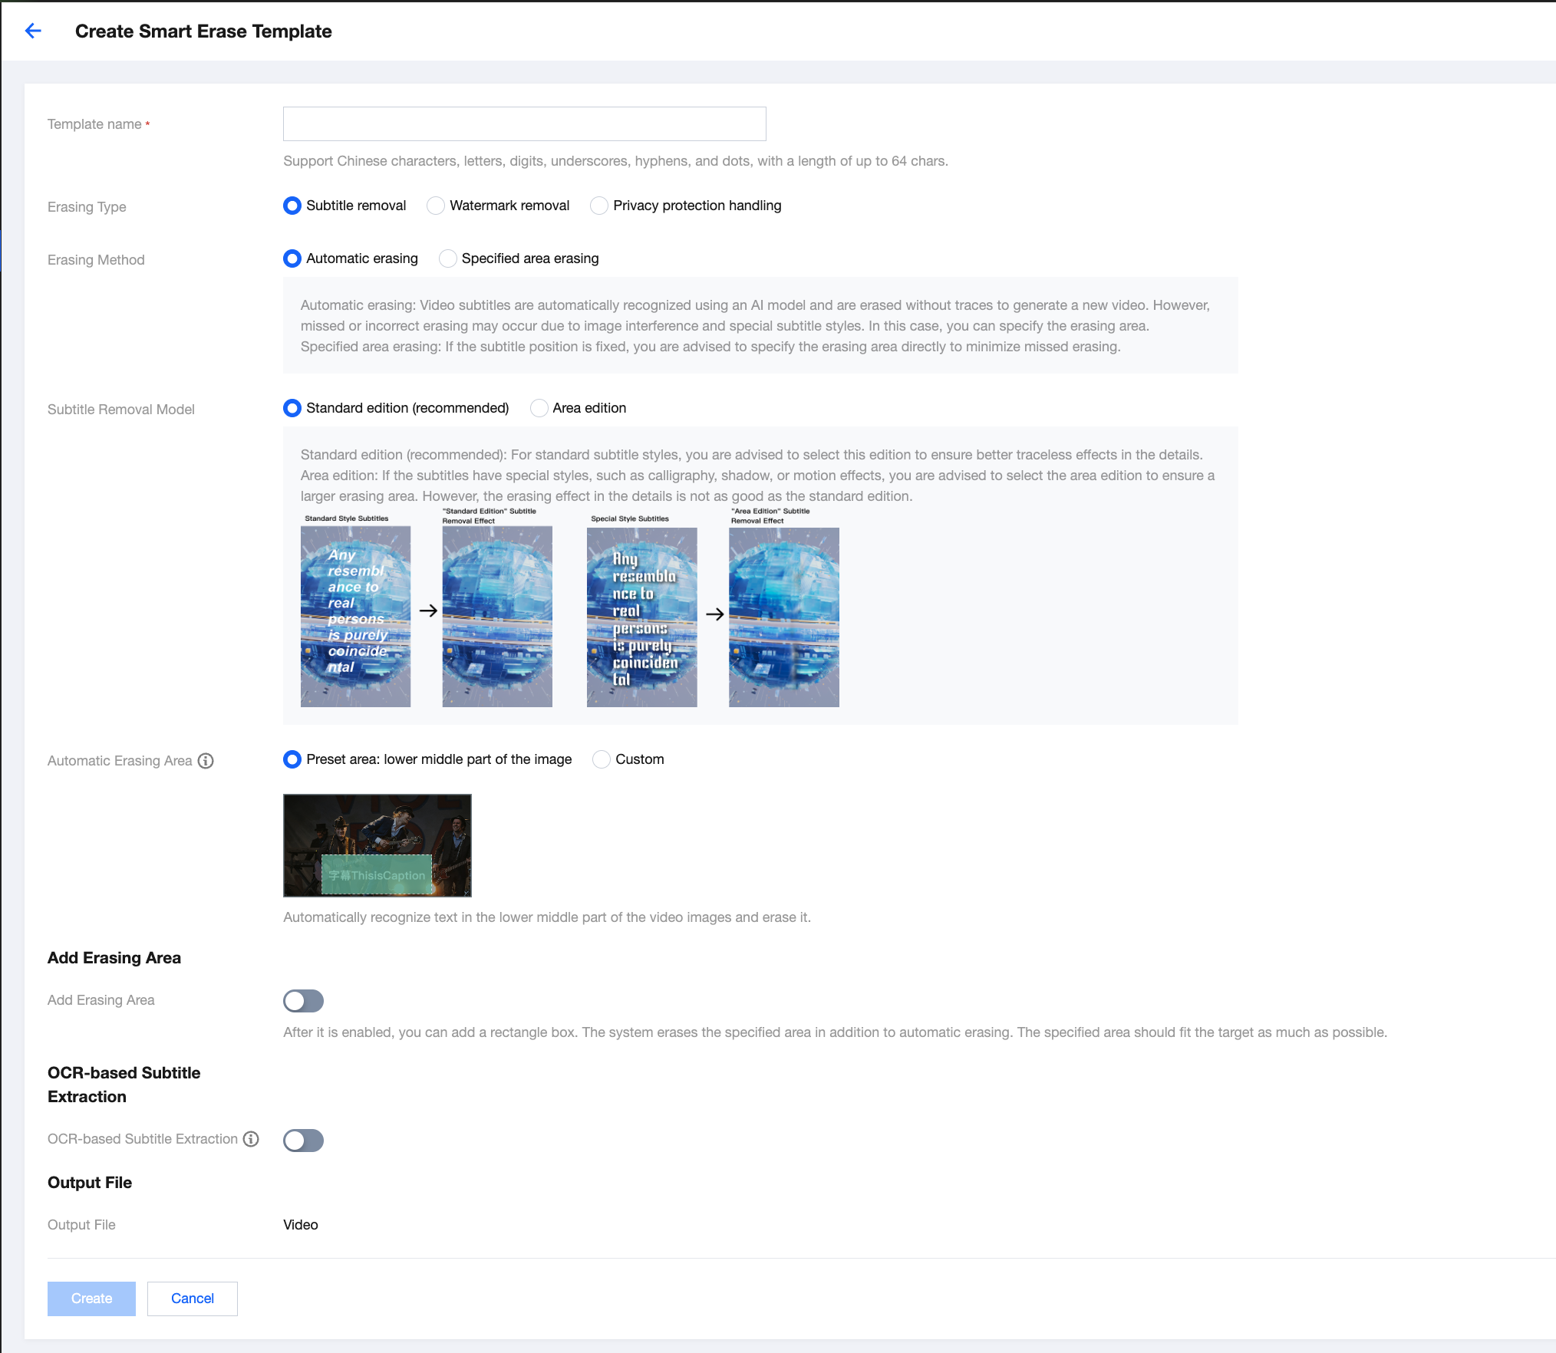1556x1353 pixels.
Task: Click the Template name input field
Action: (524, 123)
